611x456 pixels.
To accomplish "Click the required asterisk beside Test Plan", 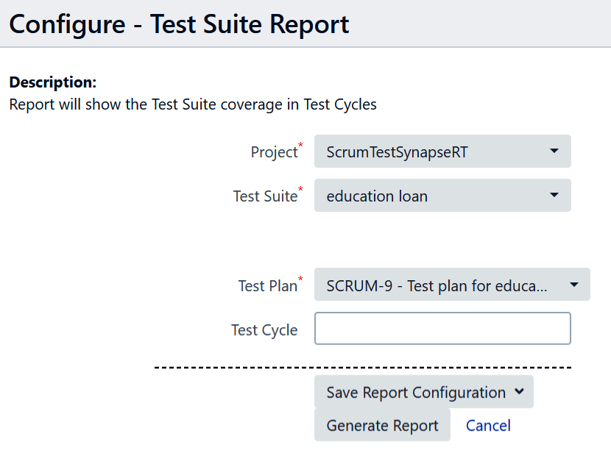I will [x=301, y=279].
